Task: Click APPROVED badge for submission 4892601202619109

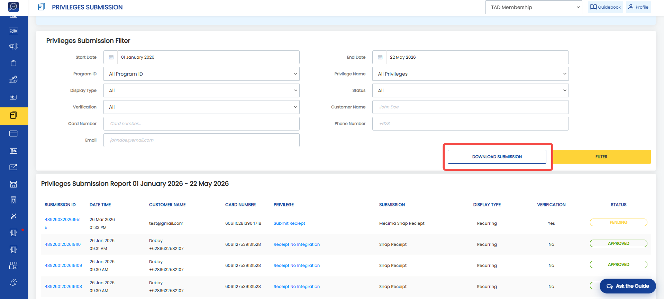Action: (619, 264)
